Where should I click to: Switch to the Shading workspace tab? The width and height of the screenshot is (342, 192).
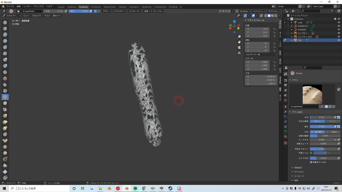point(122,7)
